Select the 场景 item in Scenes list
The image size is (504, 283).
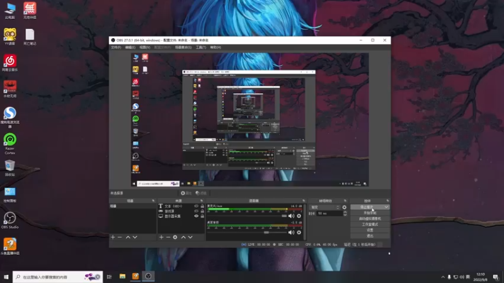133,206
